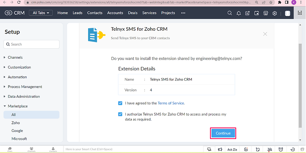The image size is (306, 153).
Task: Open the alarm clock reminders icon
Action: [281, 149]
